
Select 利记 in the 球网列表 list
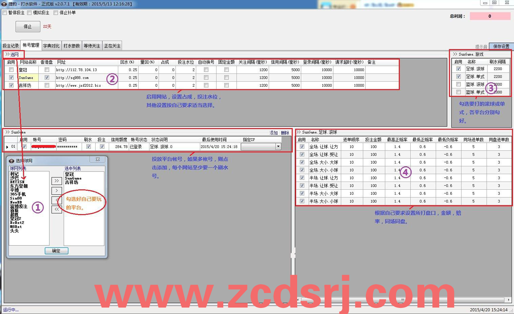click(14, 174)
